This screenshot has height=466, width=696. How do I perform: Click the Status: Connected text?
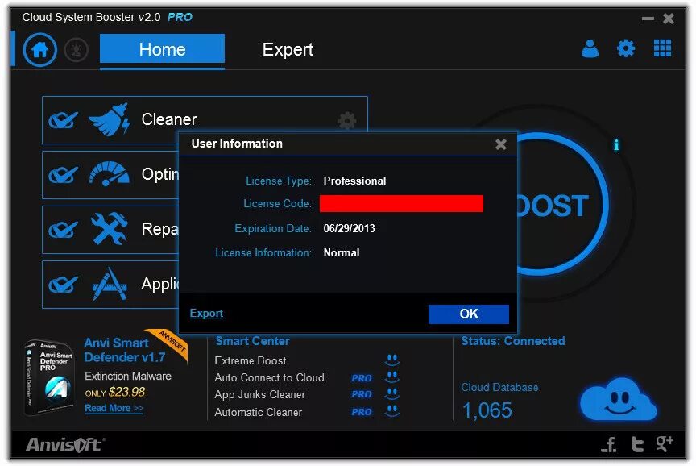point(513,341)
